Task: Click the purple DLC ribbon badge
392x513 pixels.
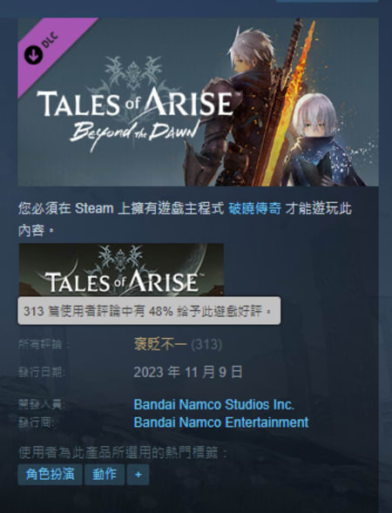Action: pos(49,47)
